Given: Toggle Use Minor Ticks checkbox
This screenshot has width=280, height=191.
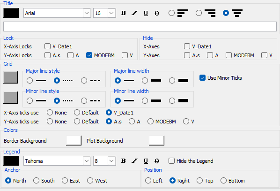Looking at the screenshot, I should (202, 78).
